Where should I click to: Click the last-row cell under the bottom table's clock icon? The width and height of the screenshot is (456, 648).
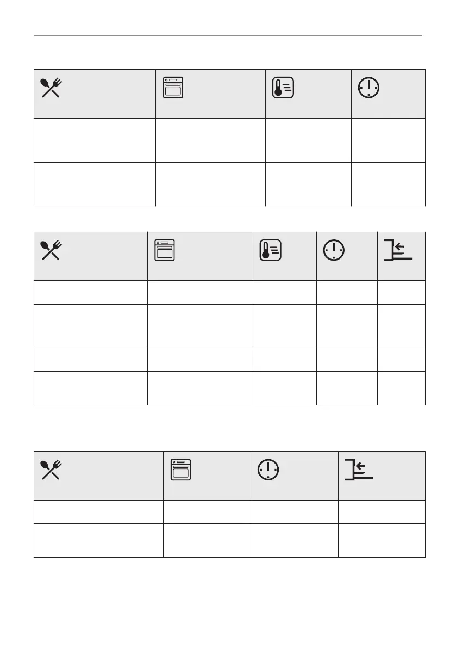[x=294, y=540]
